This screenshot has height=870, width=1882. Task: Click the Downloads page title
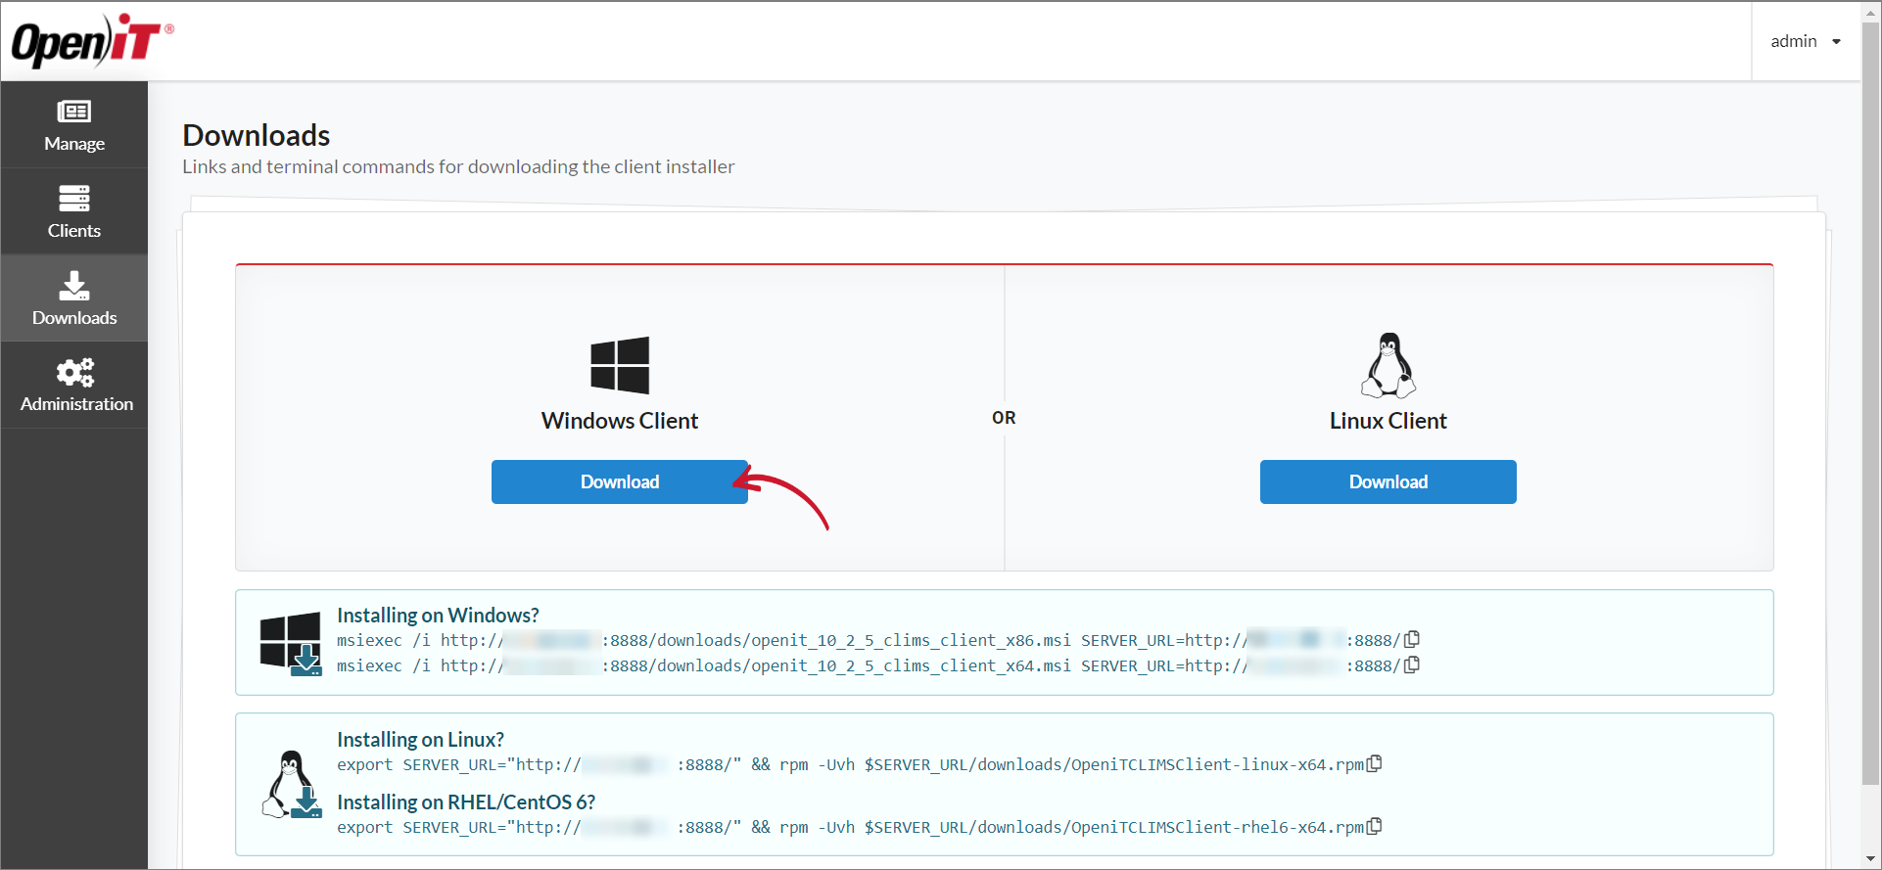coord(257,135)
